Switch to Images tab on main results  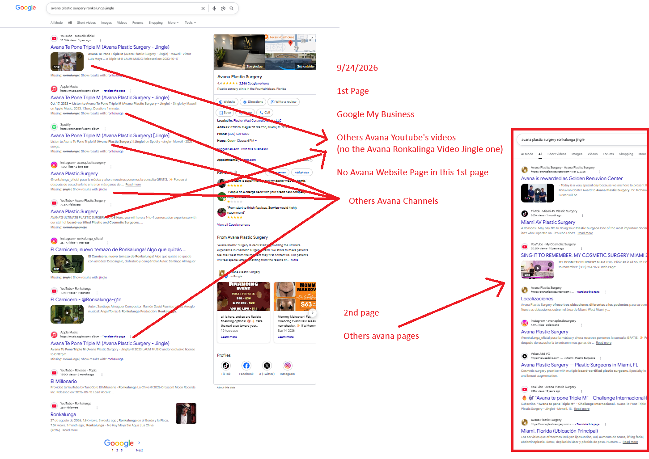tap(106, 23)
